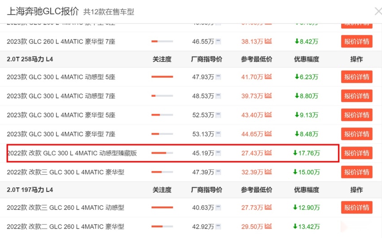The image size is (382, 238).
Task: Select 2022款 改款二 GLC 260 L 4MATIC 豪华型
Action: pos(65,226)
